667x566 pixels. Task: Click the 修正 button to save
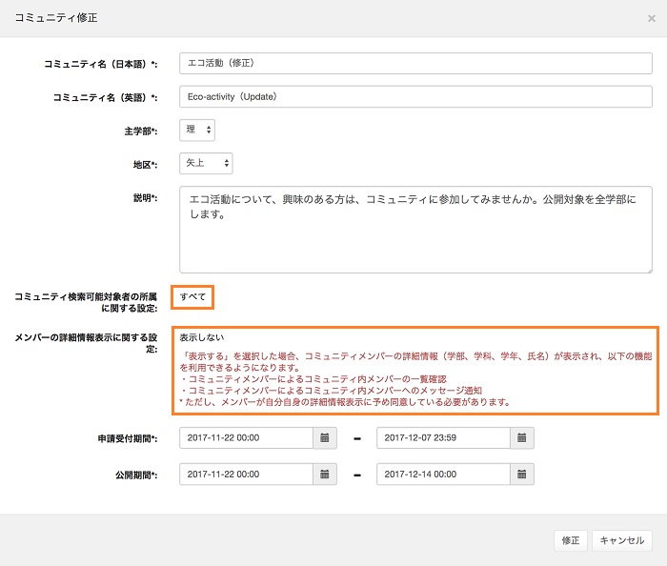tap(570, 540)
